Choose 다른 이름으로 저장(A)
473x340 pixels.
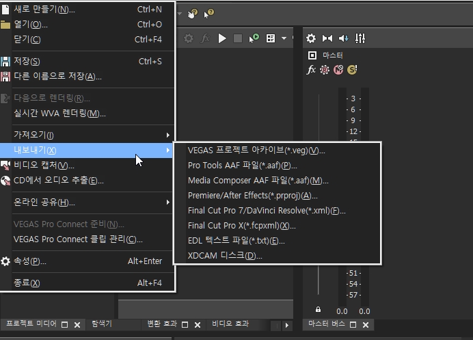pyautogui.click(x=87, y=77)
